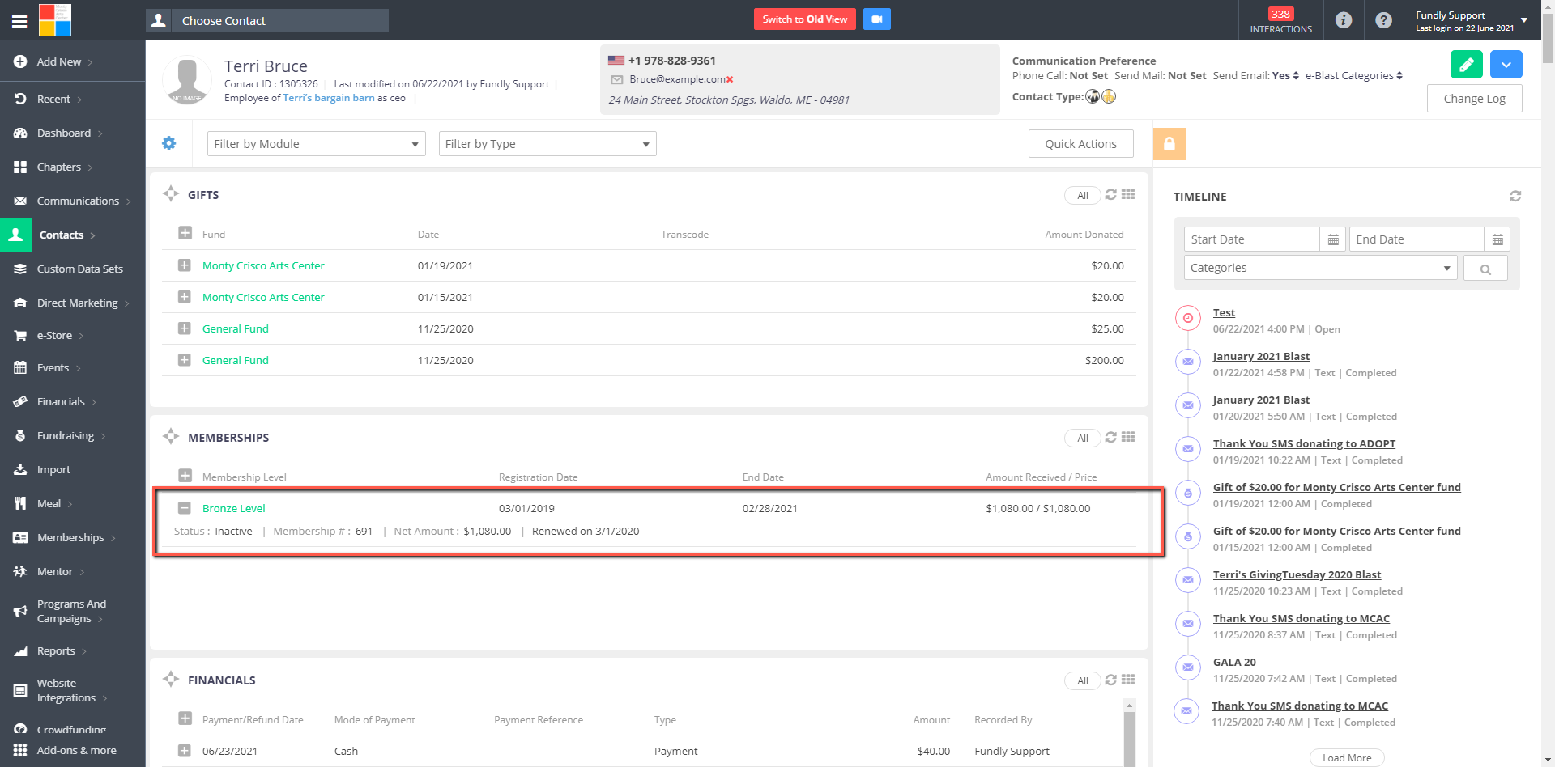Open the Fundly Support user menu
Screen dimensions: 1555x767
[x=1472, y=20]
